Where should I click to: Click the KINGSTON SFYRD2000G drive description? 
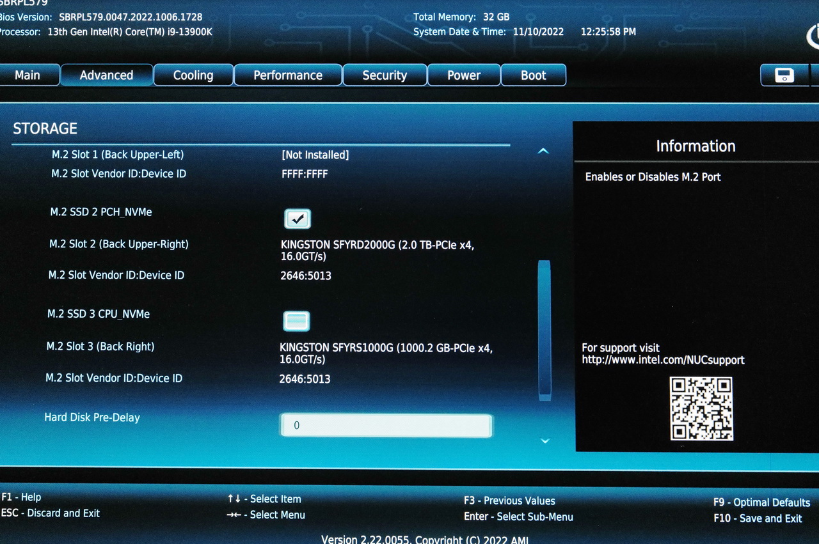click(378, 250)
